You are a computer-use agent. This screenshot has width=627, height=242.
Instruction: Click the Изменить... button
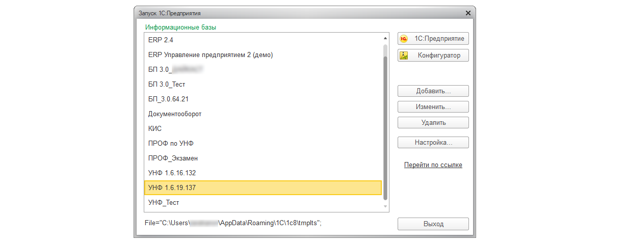click(x=433, y=107)
